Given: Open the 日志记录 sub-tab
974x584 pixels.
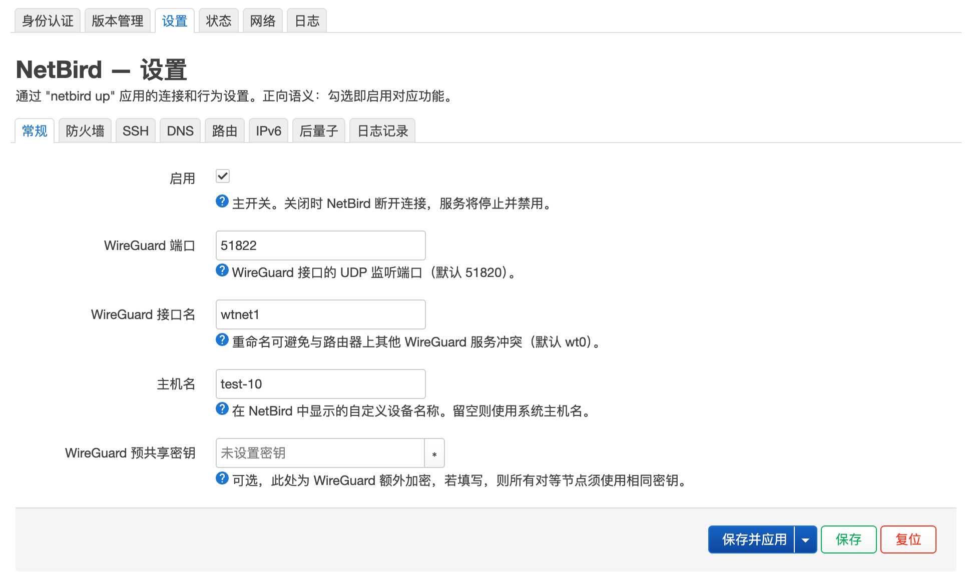Looking at the screenshot, I should (383, 130).
